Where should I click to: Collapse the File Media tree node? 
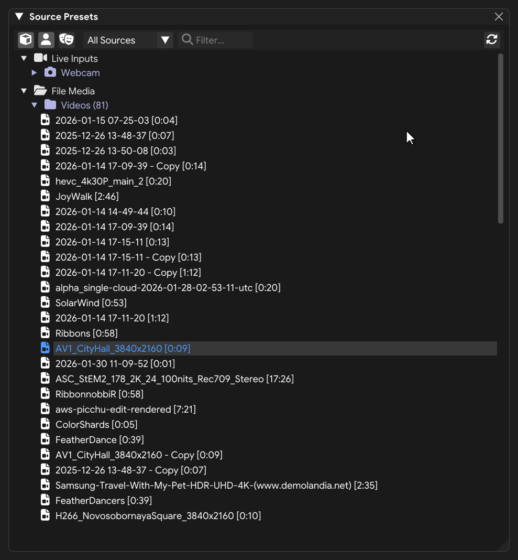24,91
